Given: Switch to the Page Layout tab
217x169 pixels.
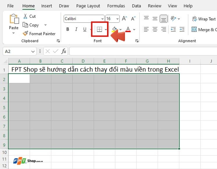Looking at the screenshot, I should [x=88, y=6].
